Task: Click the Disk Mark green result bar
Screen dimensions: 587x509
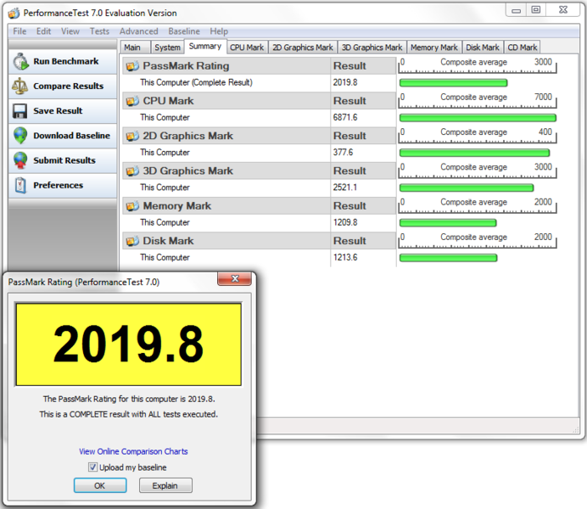Action: 448,258
